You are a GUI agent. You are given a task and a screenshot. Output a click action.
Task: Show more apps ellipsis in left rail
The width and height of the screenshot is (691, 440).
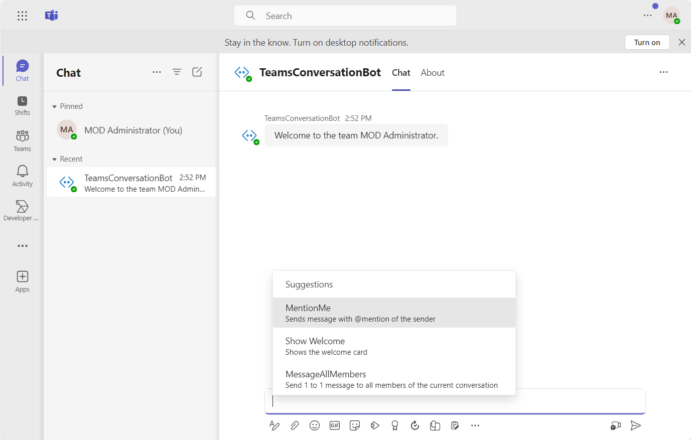click(x=23, y=246)
